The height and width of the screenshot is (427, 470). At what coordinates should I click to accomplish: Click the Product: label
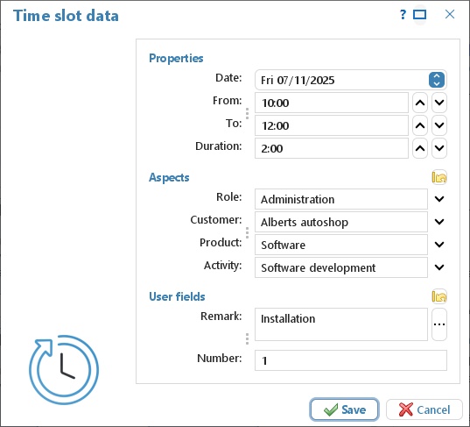click(x=221, y=242)
